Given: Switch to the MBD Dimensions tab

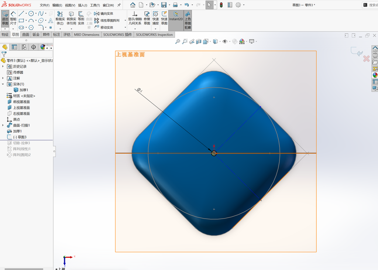Looking at the screenshot, I should (86, 34).
